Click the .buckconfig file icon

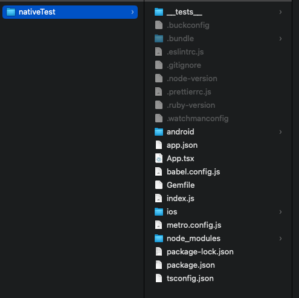tap(159, 25)
